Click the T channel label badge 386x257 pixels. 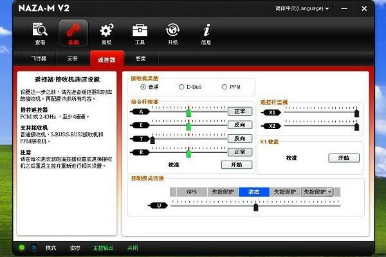pyautogui.click(x=140, y=139)
